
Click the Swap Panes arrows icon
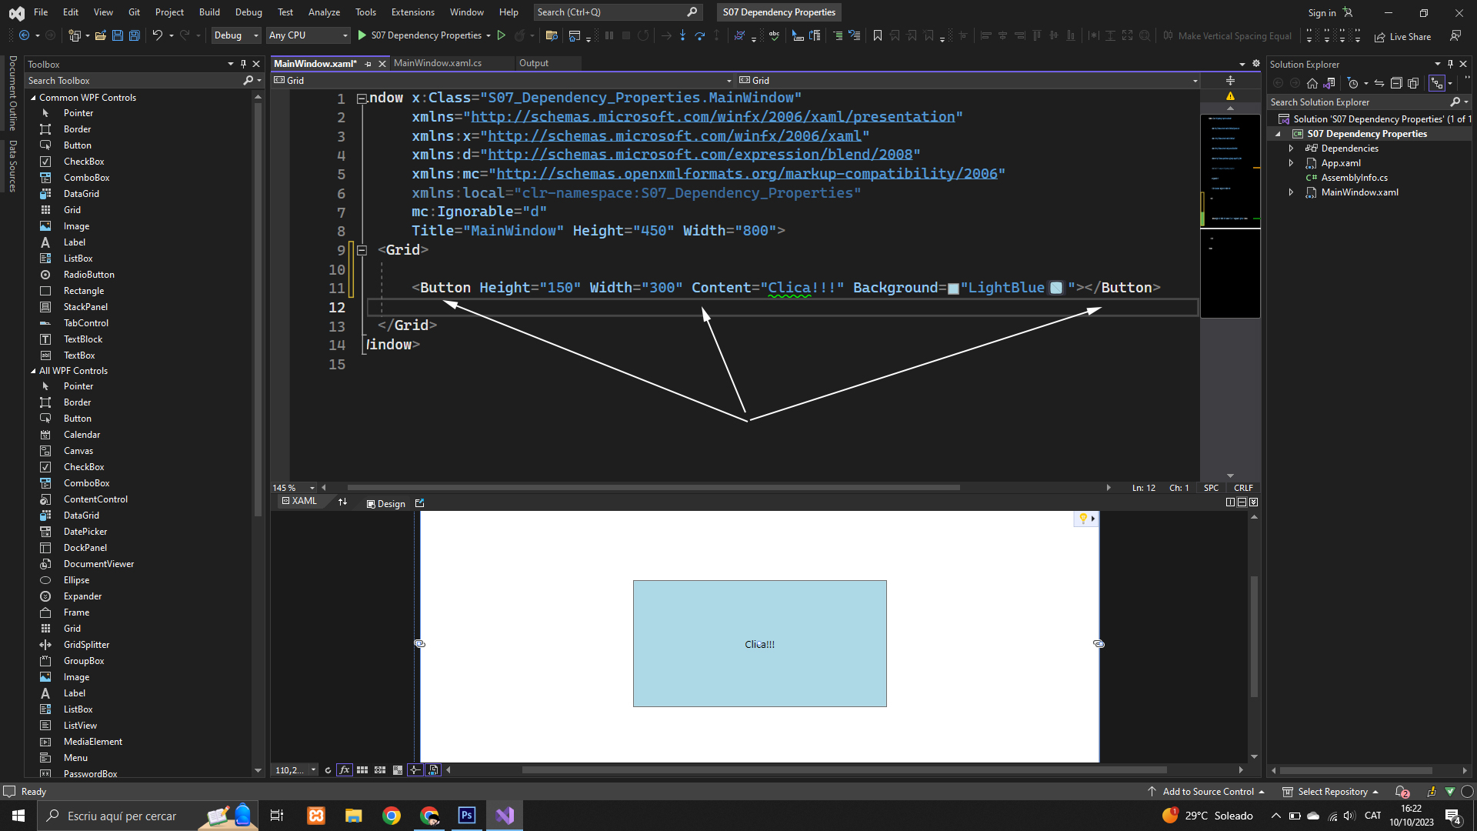tap(343, 502)
